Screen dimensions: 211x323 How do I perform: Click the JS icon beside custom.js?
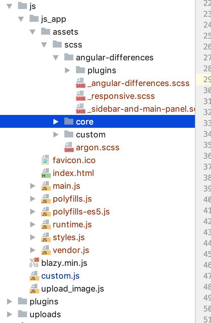[34, 276]
